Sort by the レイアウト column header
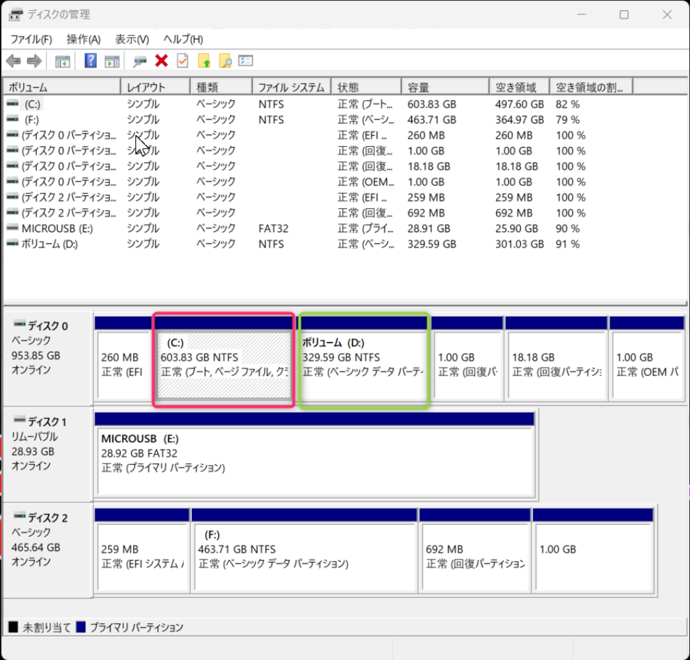This screenshot has height=660, width=690. (156, 87)
